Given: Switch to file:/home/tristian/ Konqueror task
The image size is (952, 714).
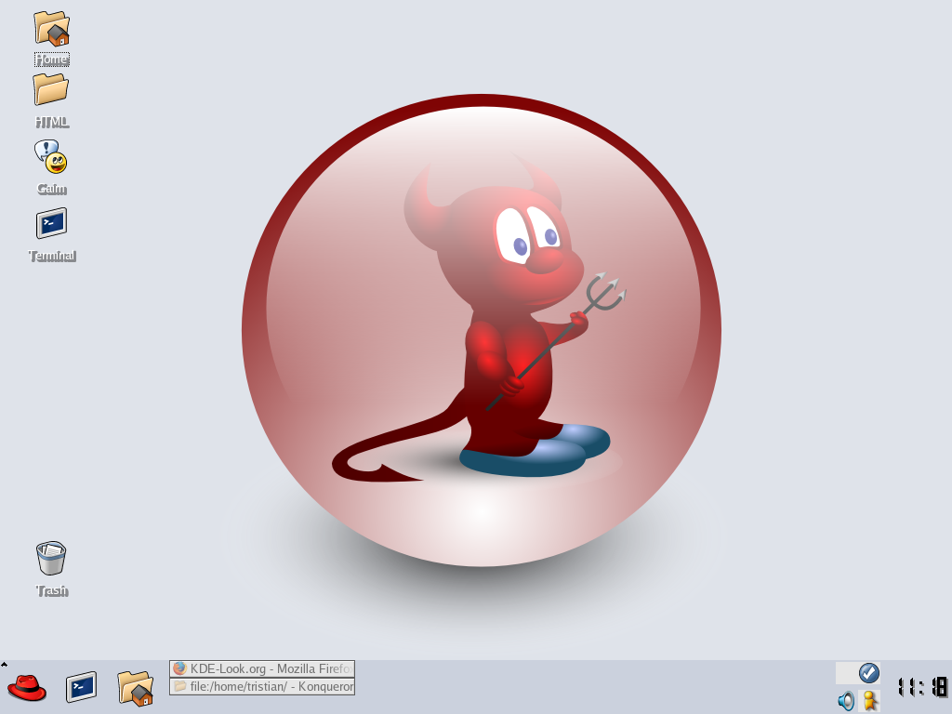Looking at the screenshot, I should (261, 687).
